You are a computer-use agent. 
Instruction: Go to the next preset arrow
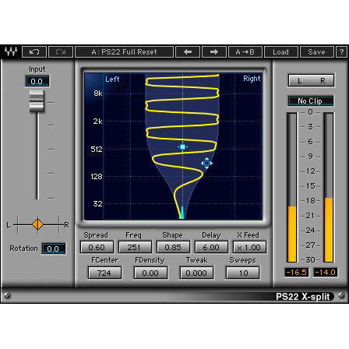[214, 52]
